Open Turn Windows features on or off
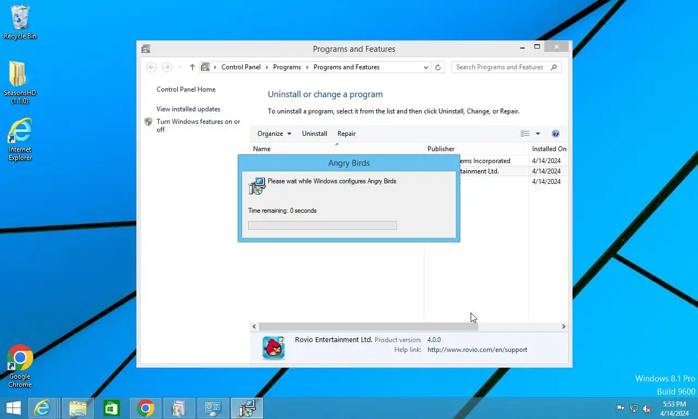This screenshot has width=698, height=419. pos(198,125)
